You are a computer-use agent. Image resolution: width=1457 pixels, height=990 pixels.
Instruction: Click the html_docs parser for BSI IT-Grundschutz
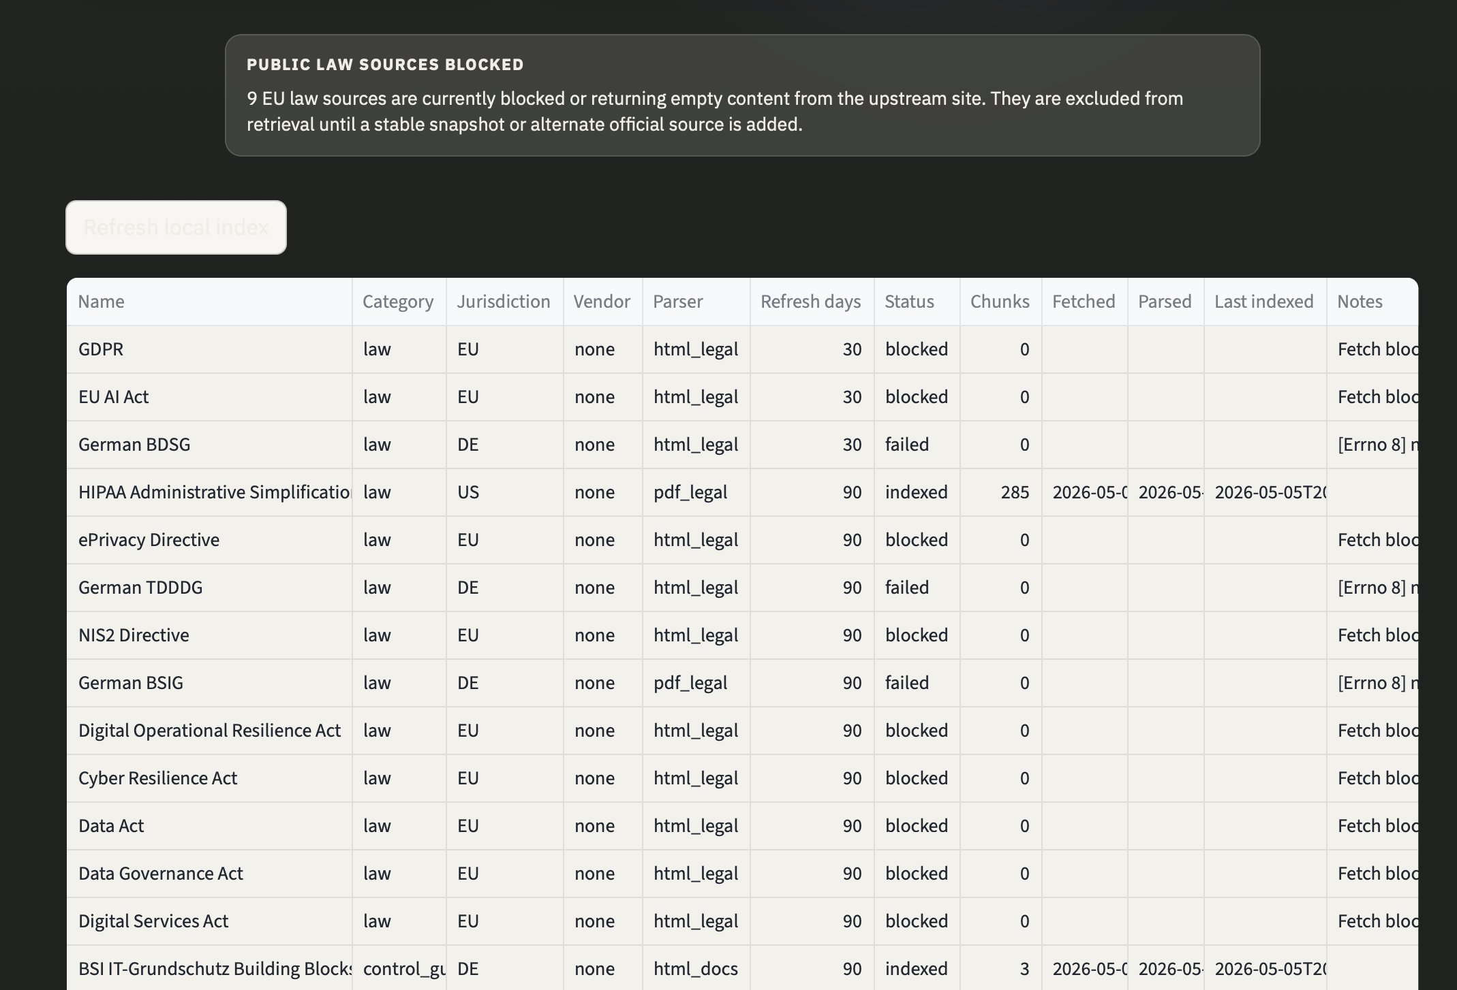tap(696, 969)
